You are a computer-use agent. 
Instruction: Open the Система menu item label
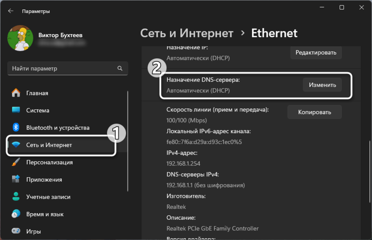[x=38, y=110]
